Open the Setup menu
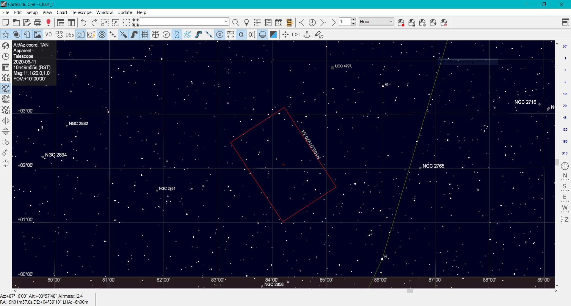Image resolution: width=571 pixels, height=306 pixels. (x=32, y=12)
